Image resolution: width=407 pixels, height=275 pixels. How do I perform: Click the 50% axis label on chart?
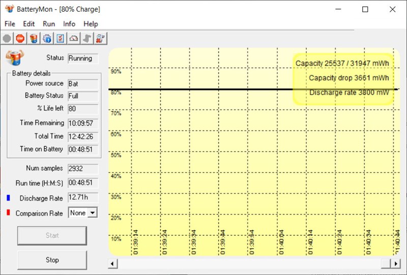[x=116, y=155]
